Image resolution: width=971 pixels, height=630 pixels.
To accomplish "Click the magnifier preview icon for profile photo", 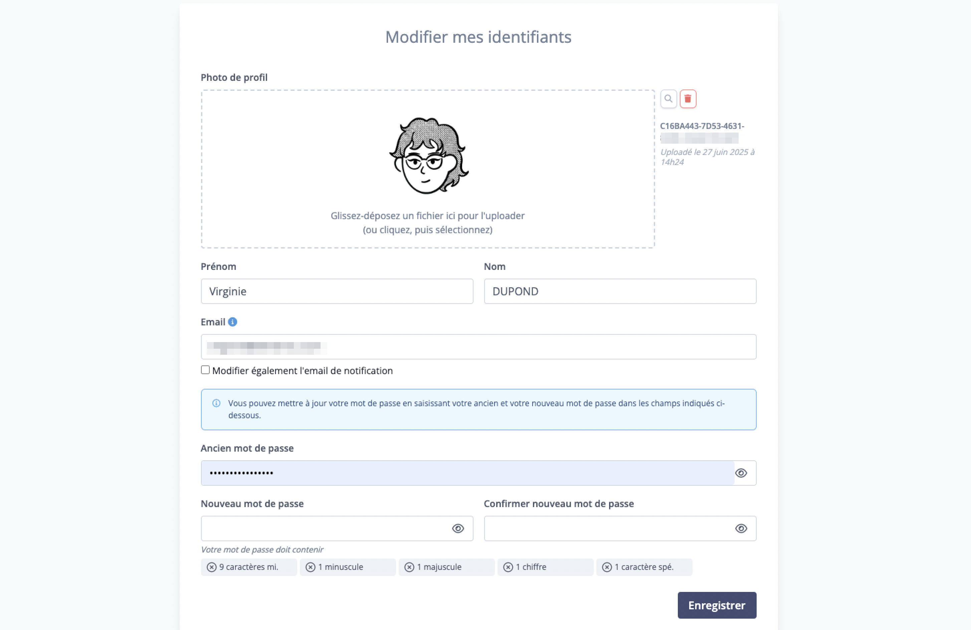I will point(668,99).
